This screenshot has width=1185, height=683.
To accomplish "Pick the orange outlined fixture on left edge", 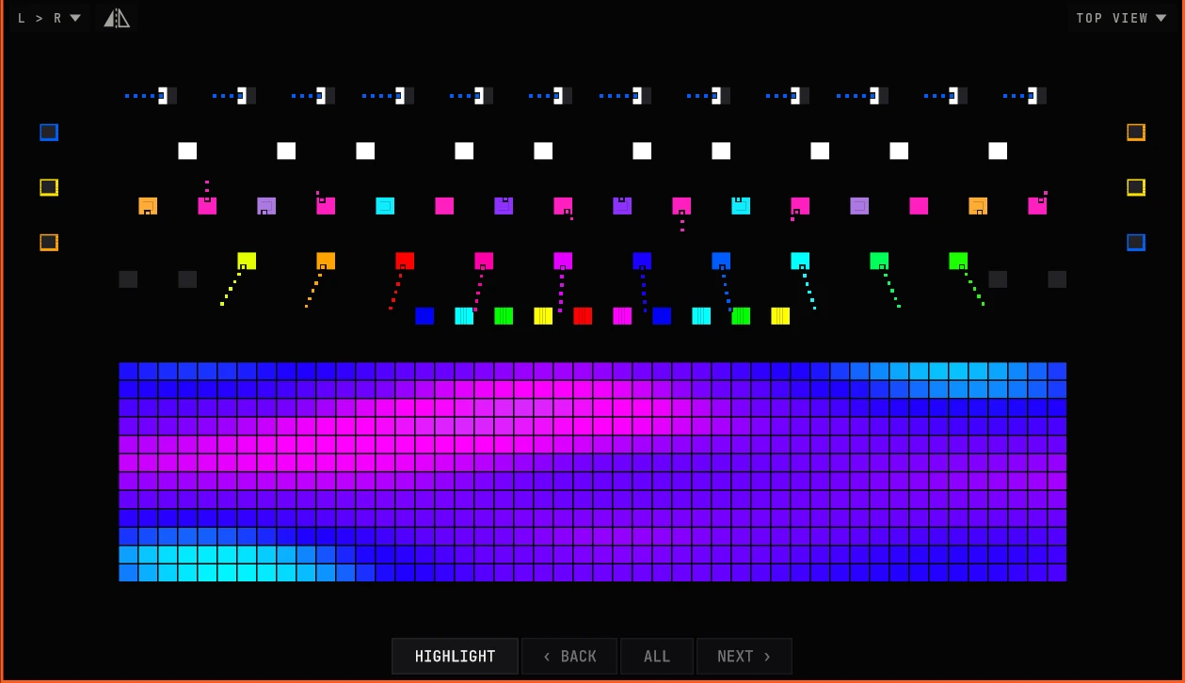I will point(49,243).
